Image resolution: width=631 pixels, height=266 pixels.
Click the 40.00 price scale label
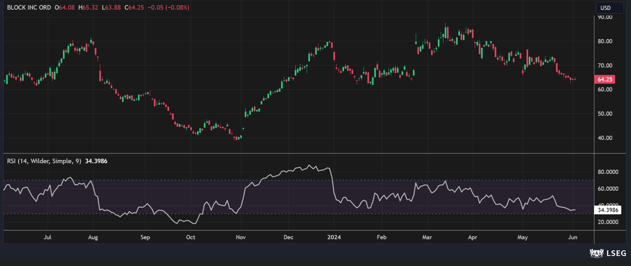605,138
